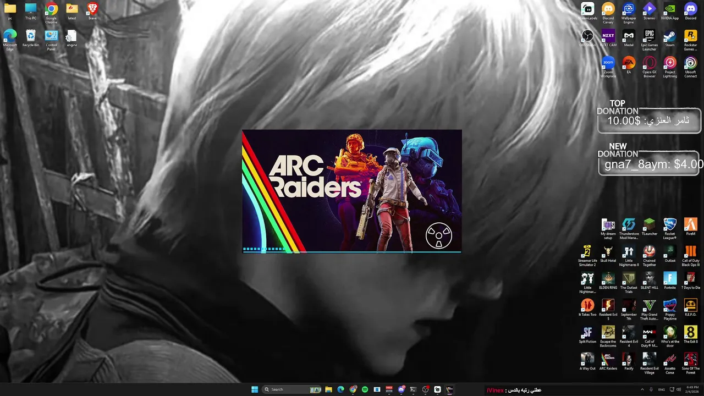The height and width of the screenshot is (396, 704).
Task: Open the Wallpaper Engine shortcut
Action: 629,13
